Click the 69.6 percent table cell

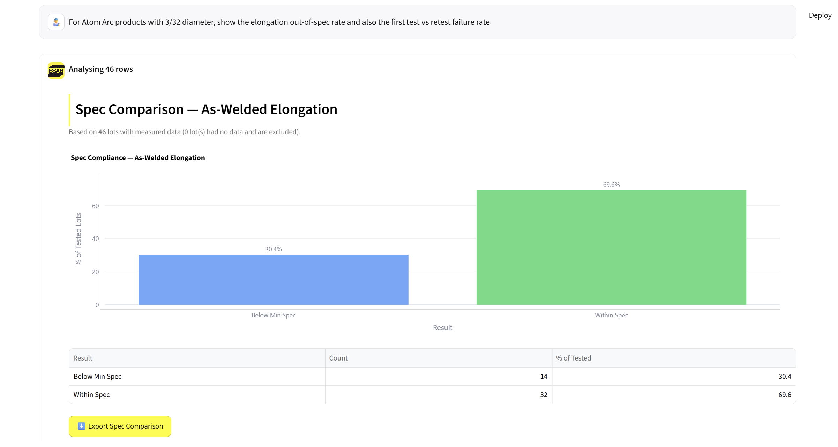click(674, 395)
